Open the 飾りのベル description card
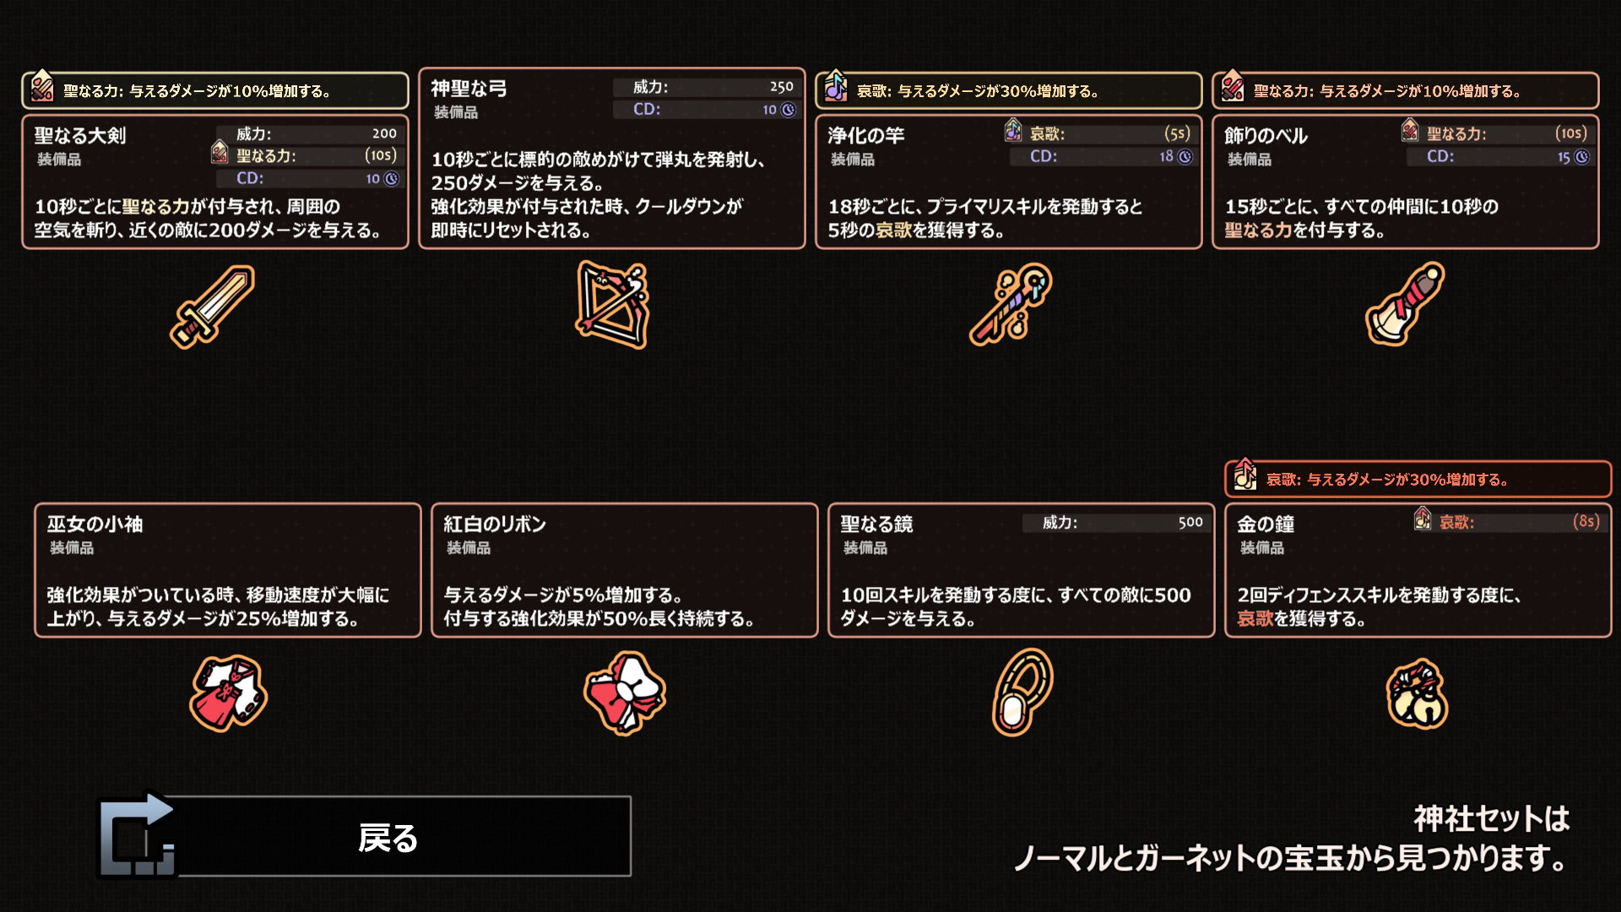Image resolution: width=1621 pixels, height=912 pixels. pos(1406,182)
